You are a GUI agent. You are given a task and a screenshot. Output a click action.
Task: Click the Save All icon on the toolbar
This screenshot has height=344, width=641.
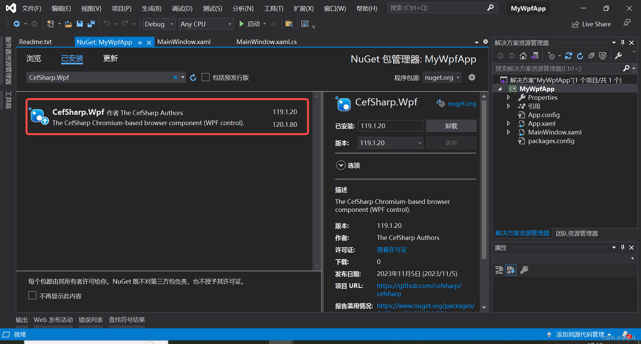coord(91,24)
